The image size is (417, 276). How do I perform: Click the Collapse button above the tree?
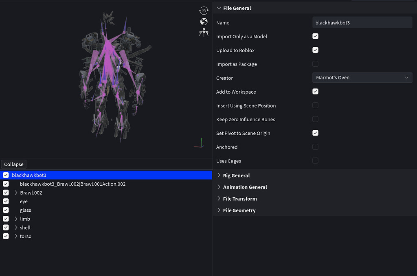point(13,164)
